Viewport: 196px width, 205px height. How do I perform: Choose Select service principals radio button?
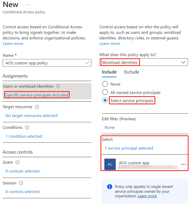click(x=105, y=101)
